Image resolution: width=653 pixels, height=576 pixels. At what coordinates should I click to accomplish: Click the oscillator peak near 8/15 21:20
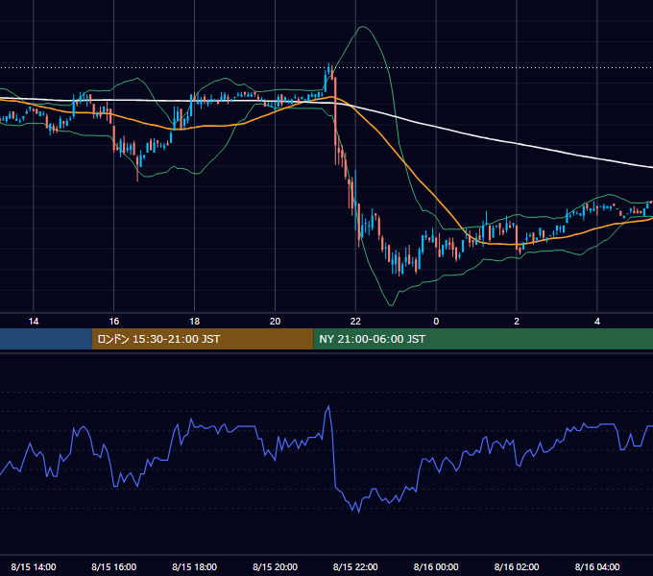[329, 406]
